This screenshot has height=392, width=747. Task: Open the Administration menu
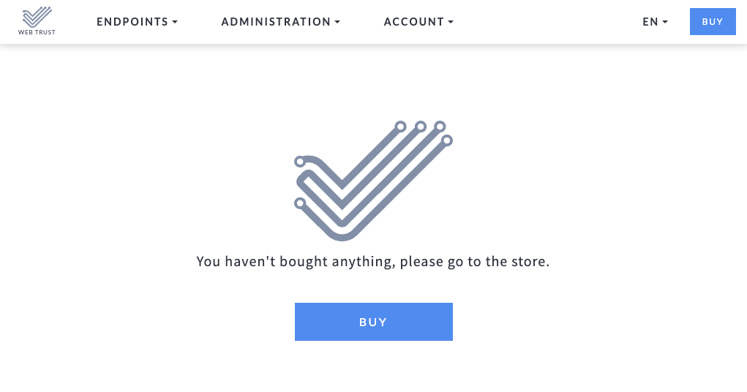tap(276, 22)
